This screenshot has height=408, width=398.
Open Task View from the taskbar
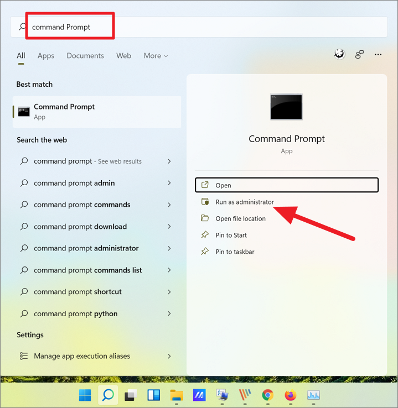coord(131,395)
